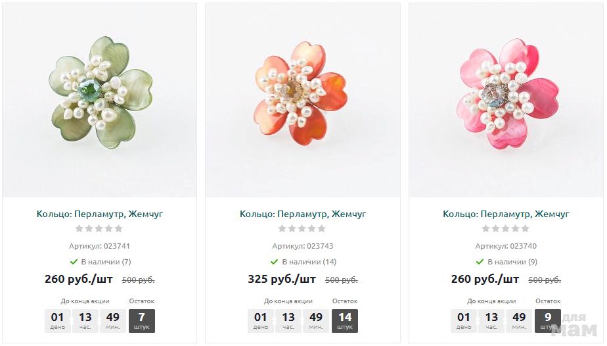The width and height of the screenshot is (607, 346).
Task: Rate the orange ring five stars
Action: click(322, 229)
